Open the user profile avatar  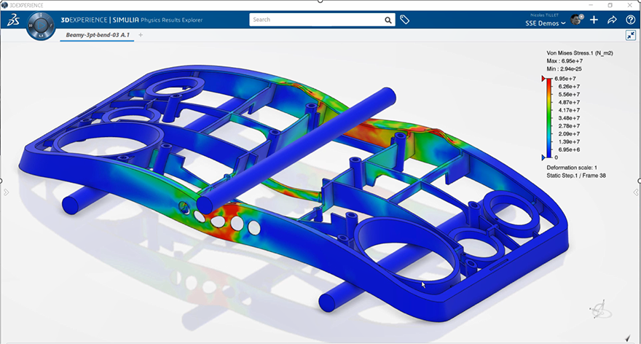coord(577,20)
